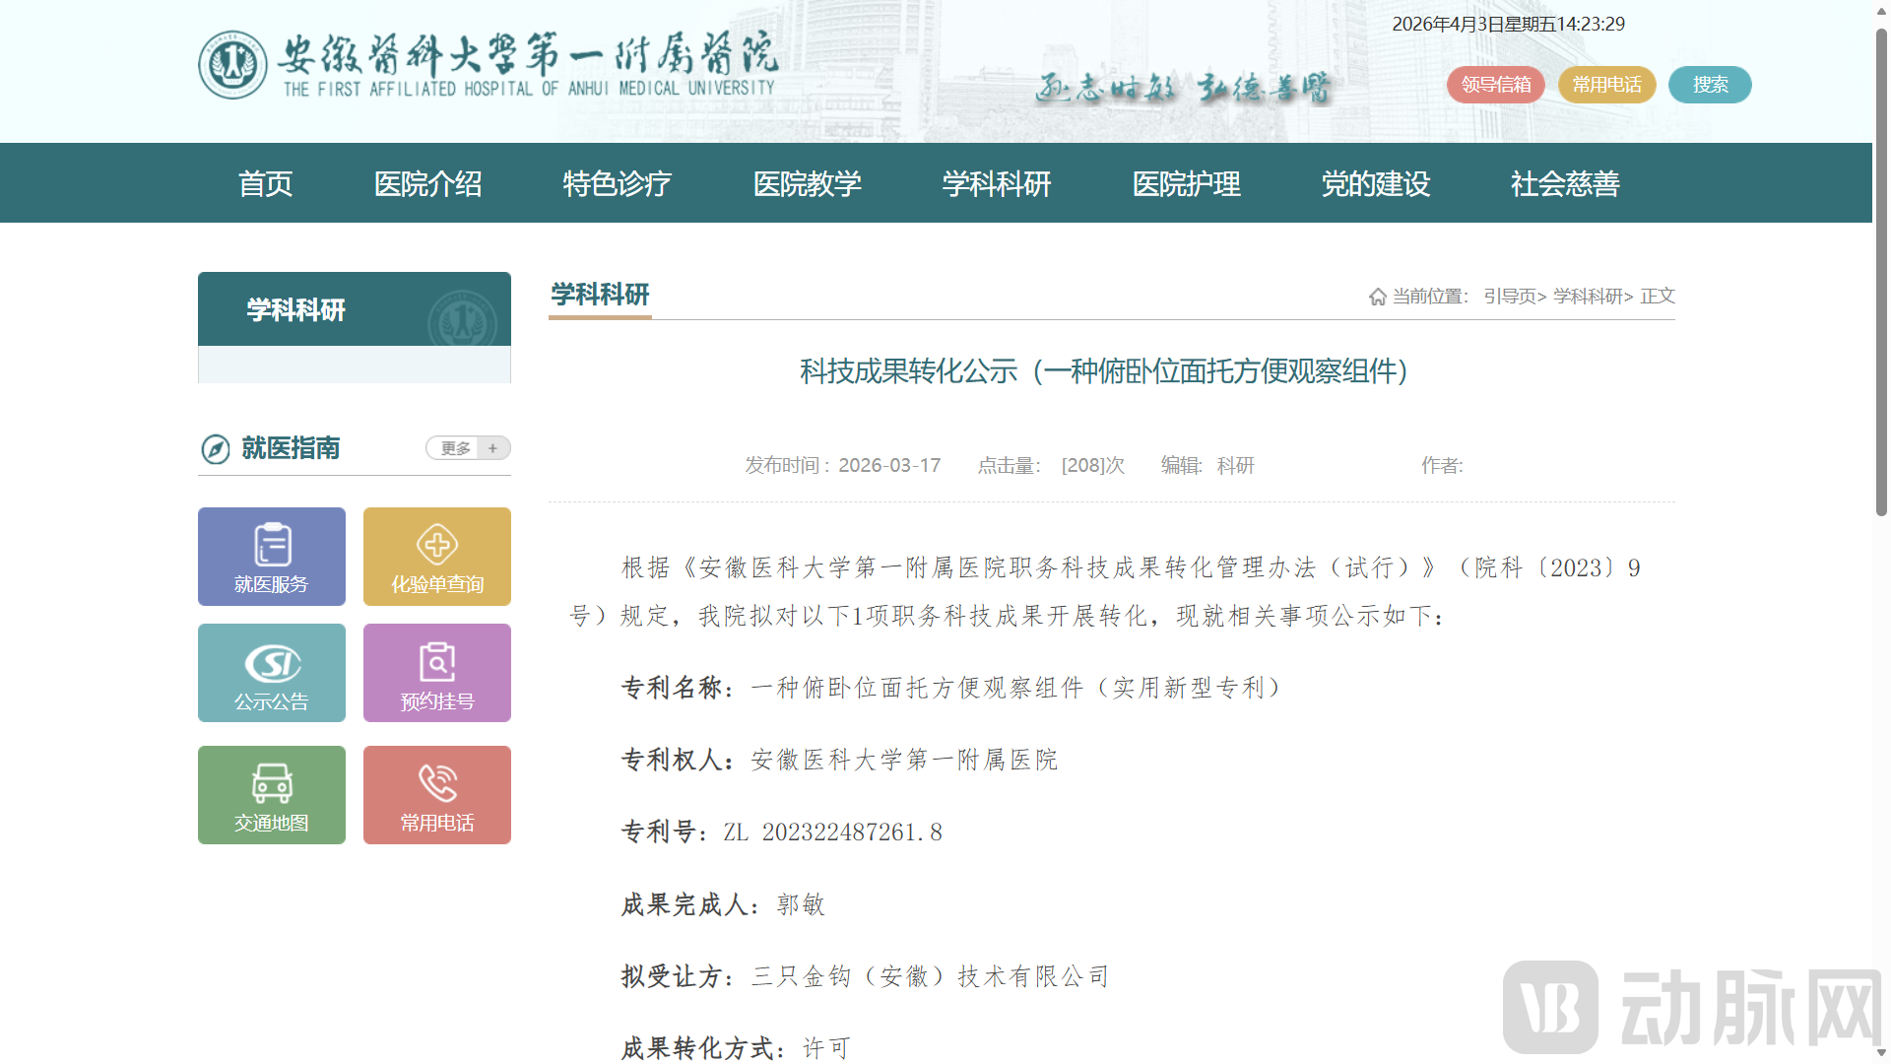The image size is (1891, 1064).
Task: Click the 化验单查询 lab report query icon
Action: (436, 556)
